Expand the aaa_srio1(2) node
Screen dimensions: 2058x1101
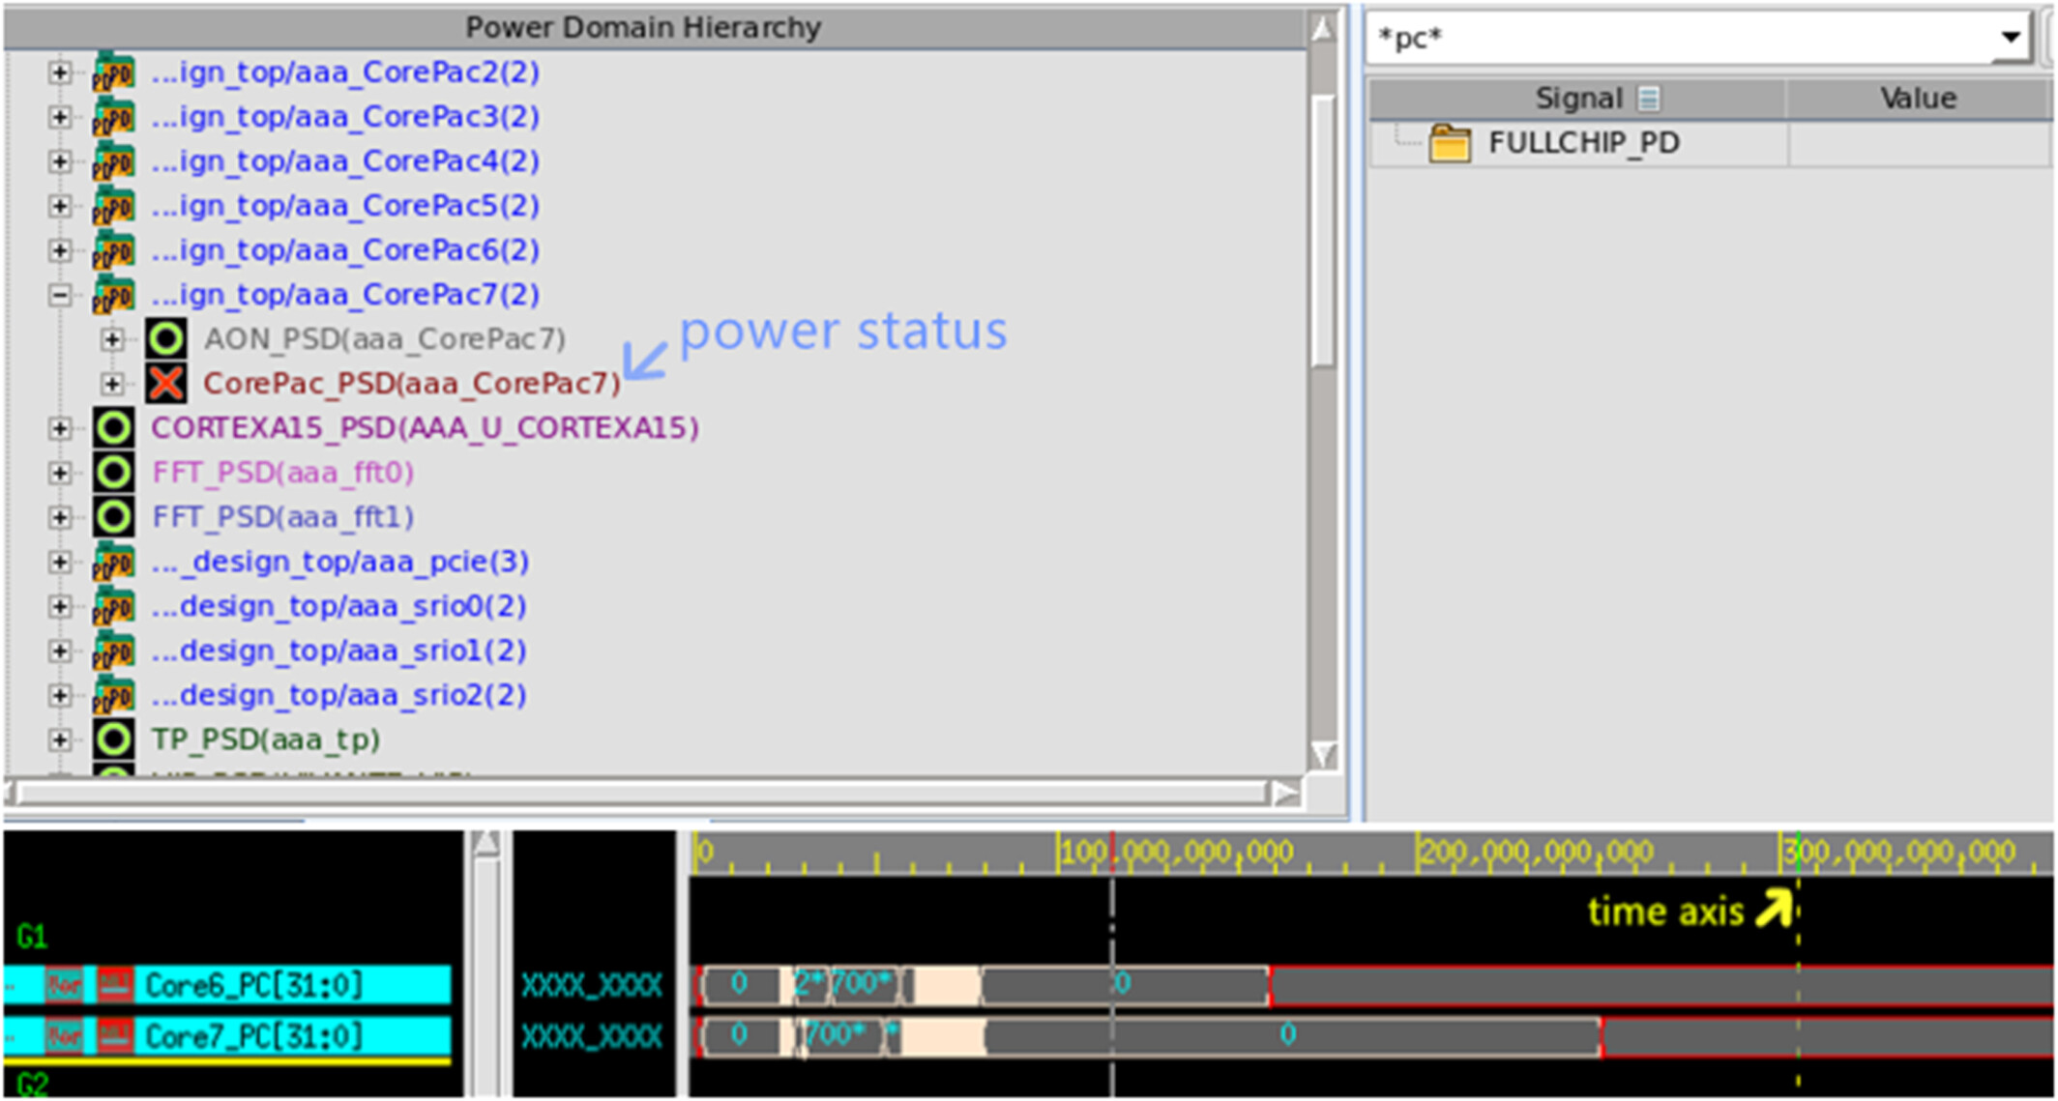pyautogui.click(x=60, y=652)
